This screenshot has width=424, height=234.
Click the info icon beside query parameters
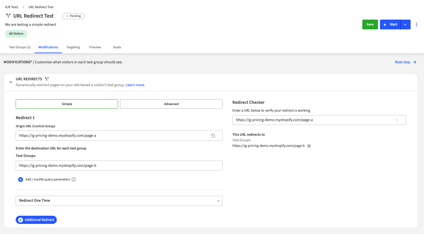(x=73, y=179)
